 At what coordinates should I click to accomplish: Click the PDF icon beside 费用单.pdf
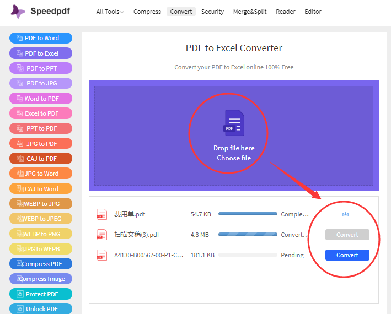[101, 214]
